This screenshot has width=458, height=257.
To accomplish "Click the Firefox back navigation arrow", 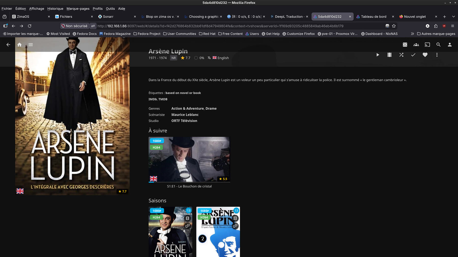I will (x=13, y=26).
